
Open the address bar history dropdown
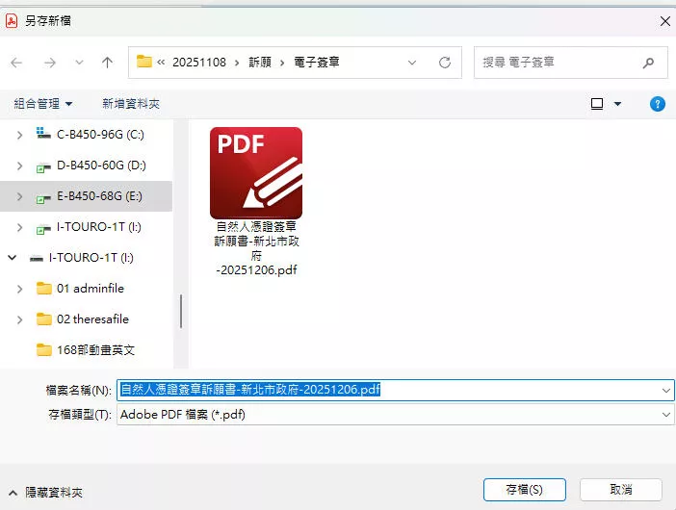pyautogui.click(x=412, y=63)
